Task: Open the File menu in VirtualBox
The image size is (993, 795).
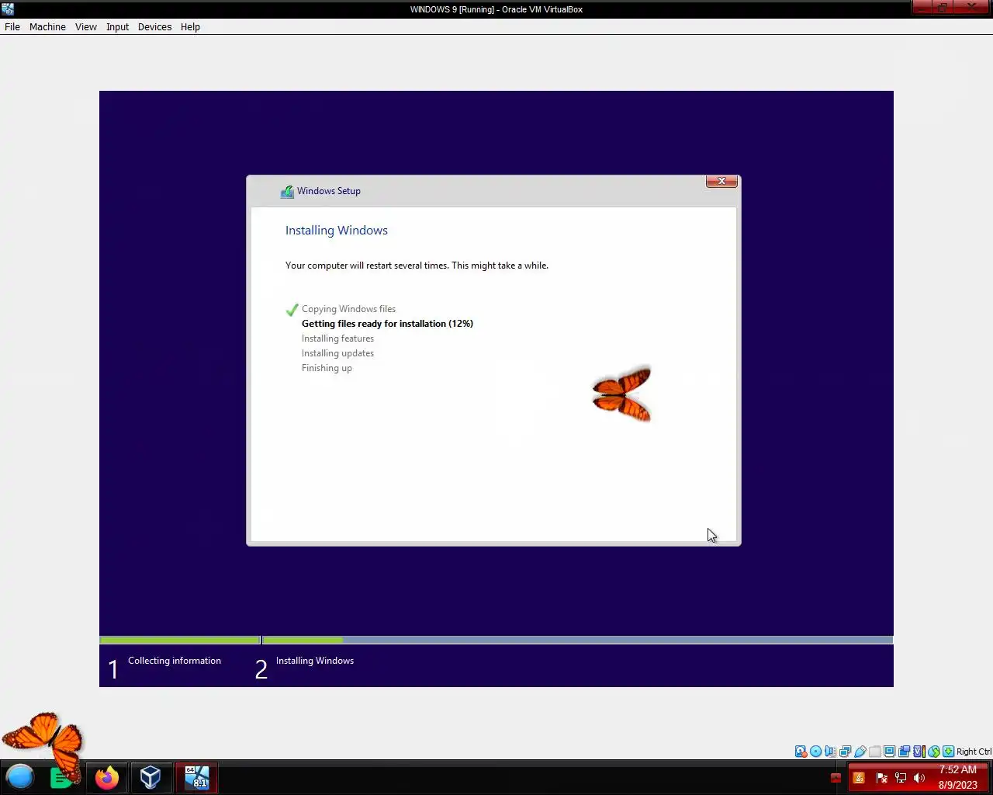Action: 12,26
